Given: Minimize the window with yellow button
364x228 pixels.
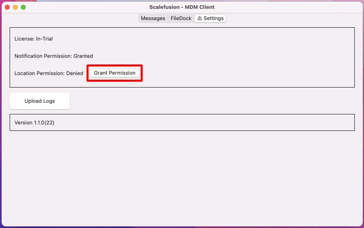Looking at the screenshot, I should (x=15, y=7).
